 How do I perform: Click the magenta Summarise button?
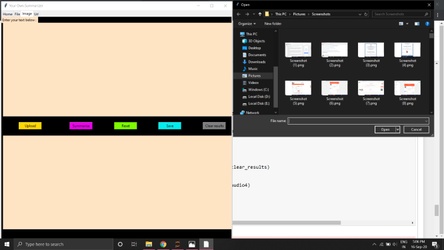[81, 126]
